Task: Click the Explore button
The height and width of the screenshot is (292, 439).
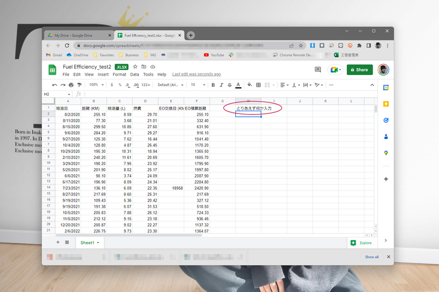Action: click(362, 243)
